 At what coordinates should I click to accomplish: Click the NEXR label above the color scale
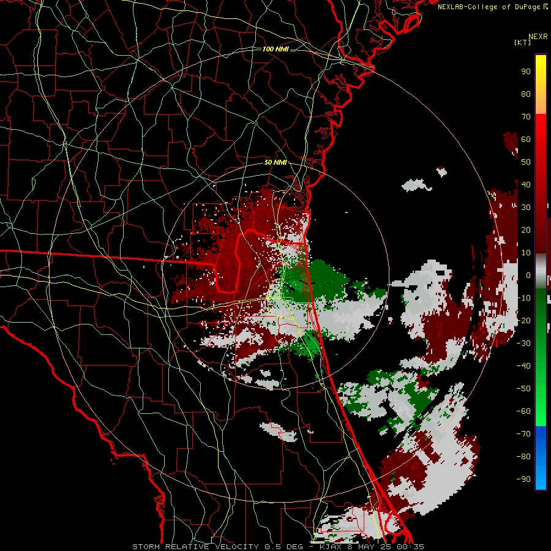tap(538, 37)
